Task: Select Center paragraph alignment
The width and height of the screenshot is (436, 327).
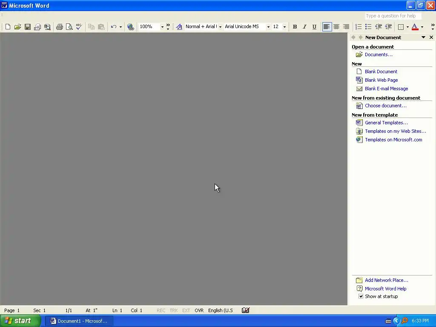Action: click(x=336, y=27)
